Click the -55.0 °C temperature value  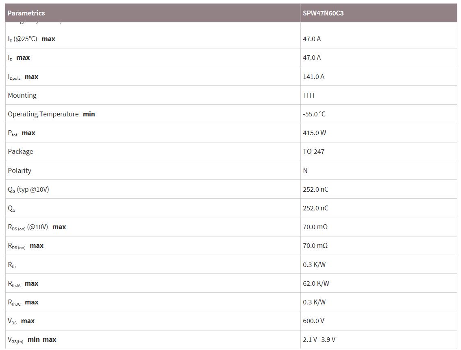(x=314, y=114)
